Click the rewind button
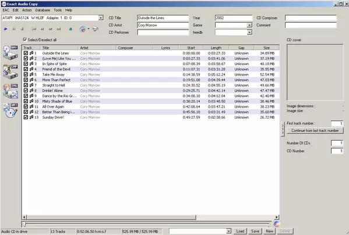 tap(42, 29)
